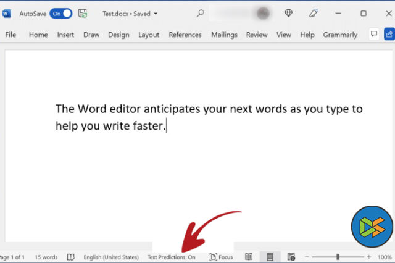The image size is (395, 263).
Task: Enable Focus mode from status bar
Action: [221, 257]
